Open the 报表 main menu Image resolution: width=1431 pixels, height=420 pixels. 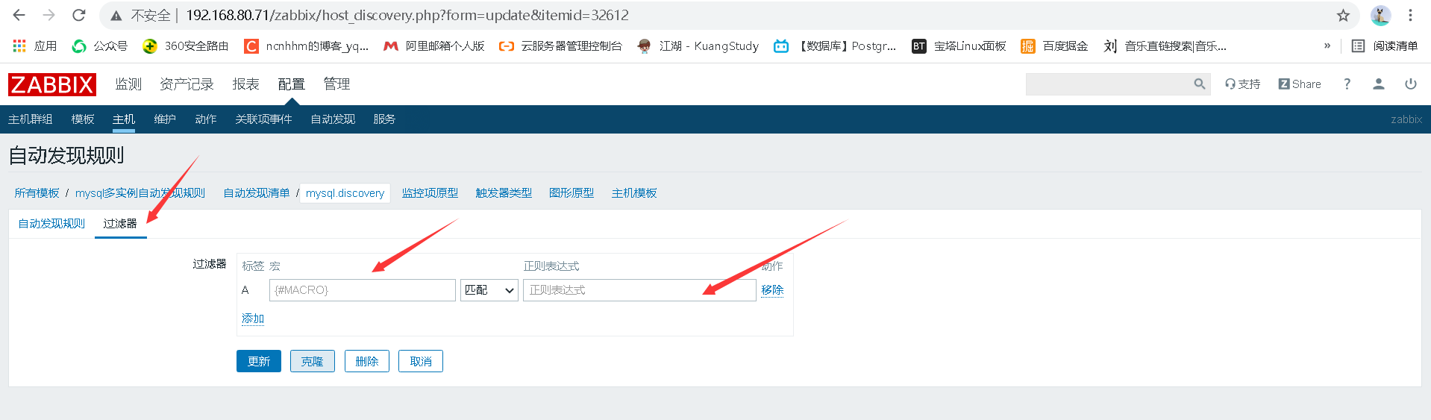pos(245,84)
